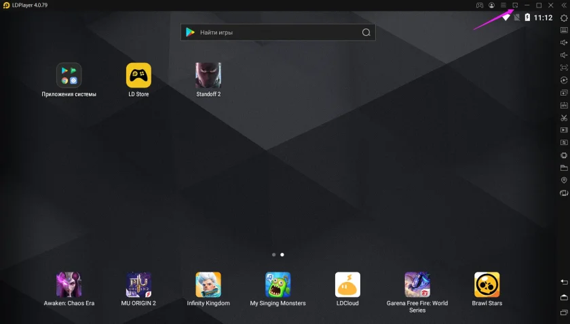Viewport: 570px width, 324px height.
Task: Open the multi-instance manager icon
Action: click(x=564, y=93)
